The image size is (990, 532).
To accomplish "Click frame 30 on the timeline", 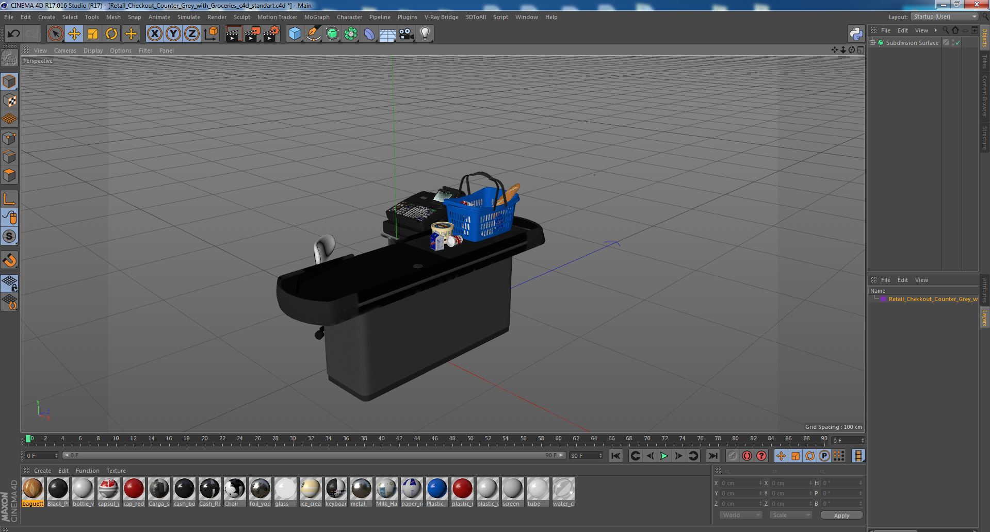I will click(293, 439).
